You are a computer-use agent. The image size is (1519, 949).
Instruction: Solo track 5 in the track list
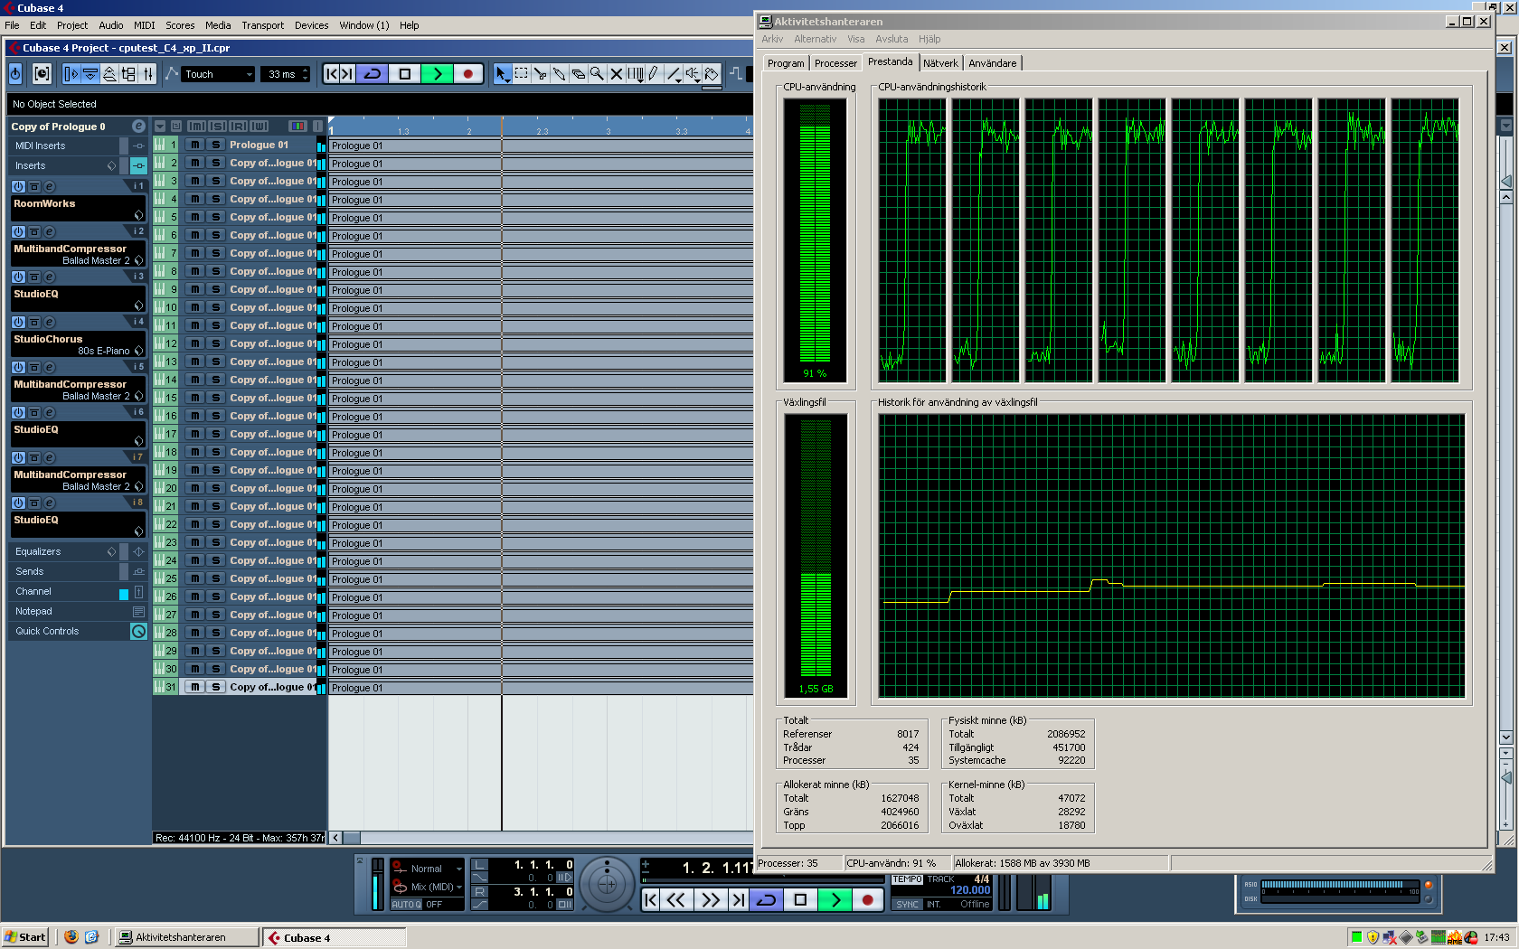(216, 217)
